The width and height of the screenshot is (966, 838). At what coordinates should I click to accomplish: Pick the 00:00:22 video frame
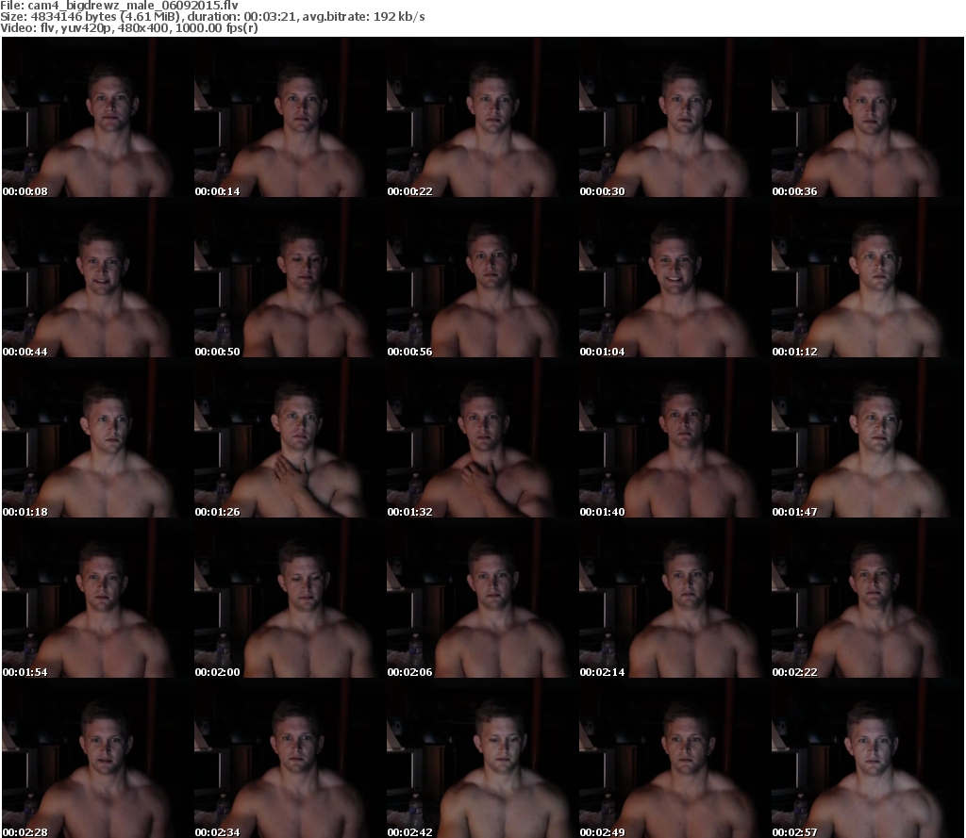point(482,117)
